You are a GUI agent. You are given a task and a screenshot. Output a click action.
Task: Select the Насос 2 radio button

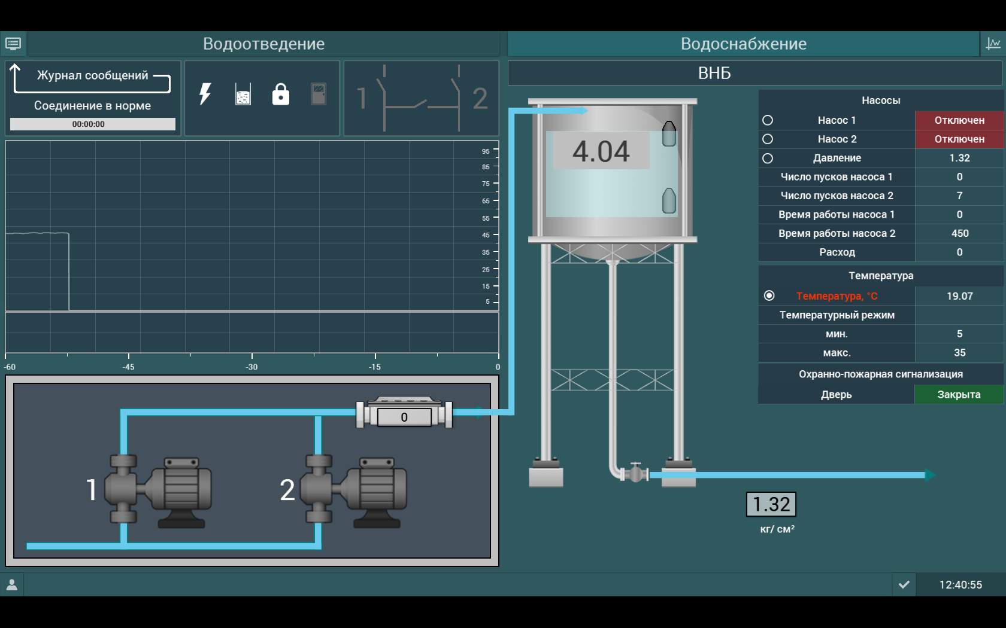click(x=768, y=139)
